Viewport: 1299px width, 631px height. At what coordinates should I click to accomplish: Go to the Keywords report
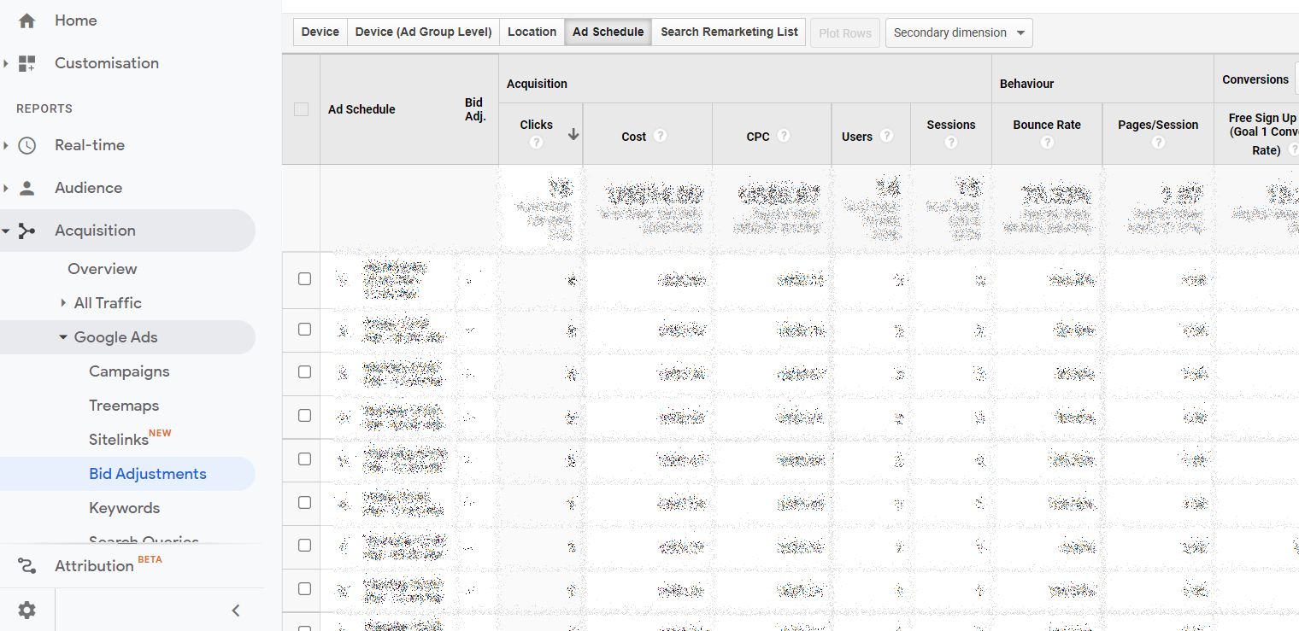pyautogui.click(x=124, y=507)
